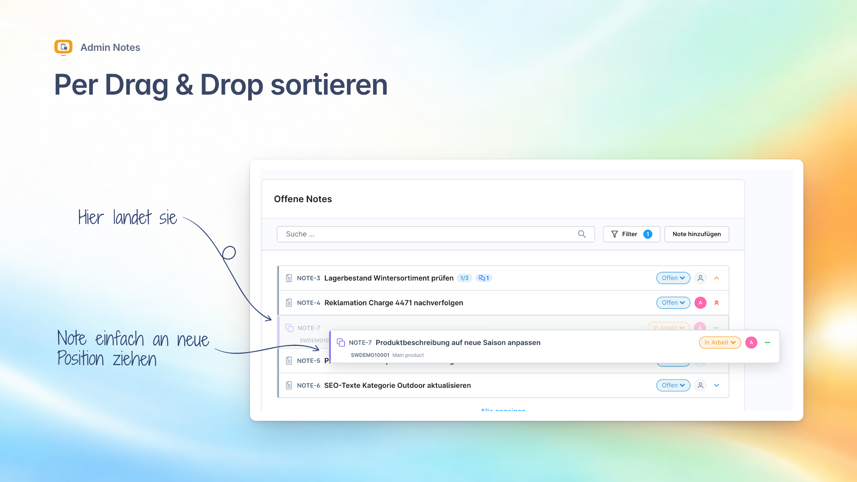Open note Lagerbestand Wintersortiment prüfen
Screen dimensions: 857x482
389,278
